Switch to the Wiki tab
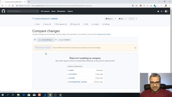The width and height of the screenshot is (172, 97). point(86,24)
